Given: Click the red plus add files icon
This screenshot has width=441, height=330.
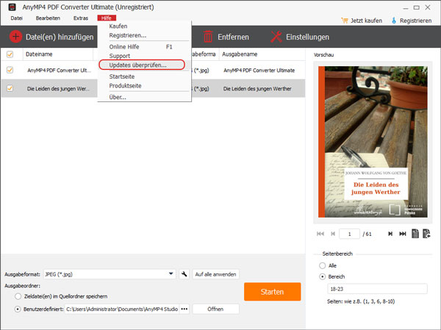Looking at the screenshot, I should (x=15, y=37).
